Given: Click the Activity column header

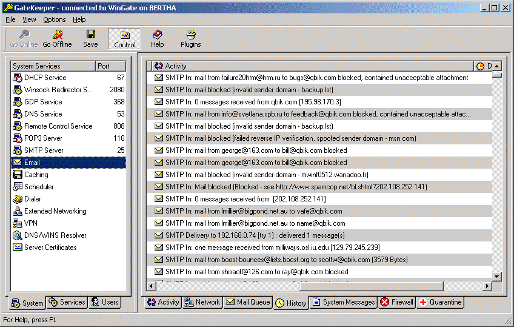Looking at the screenshot, I should pos(313,66).
